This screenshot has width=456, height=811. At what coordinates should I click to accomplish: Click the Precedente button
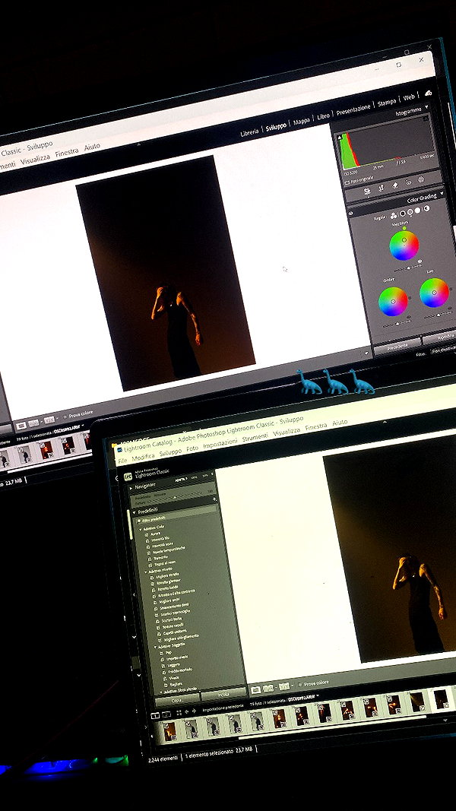[397, 344]
